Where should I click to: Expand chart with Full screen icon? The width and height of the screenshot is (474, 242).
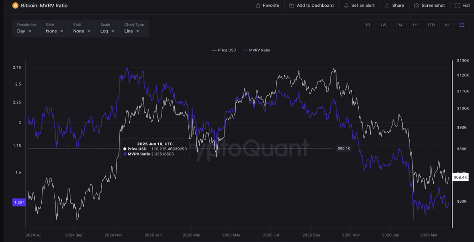pos(457,6)
